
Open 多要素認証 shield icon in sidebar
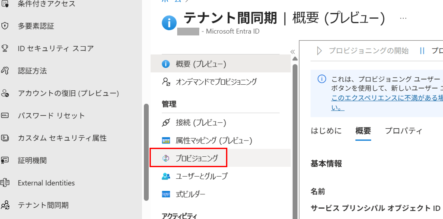pyautogui.click(x=5, y=26)
